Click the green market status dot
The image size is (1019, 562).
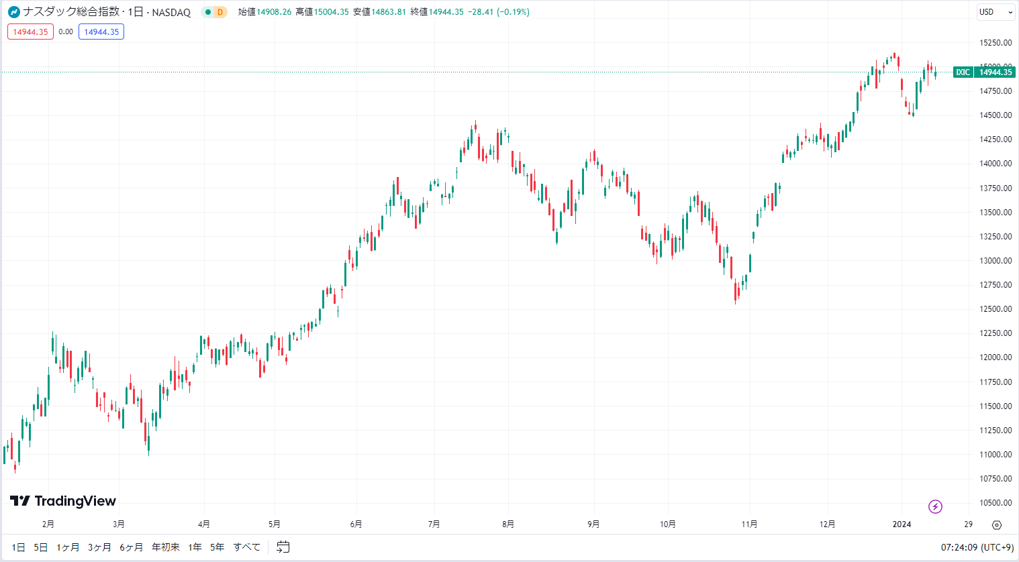(x=208, y=12)
